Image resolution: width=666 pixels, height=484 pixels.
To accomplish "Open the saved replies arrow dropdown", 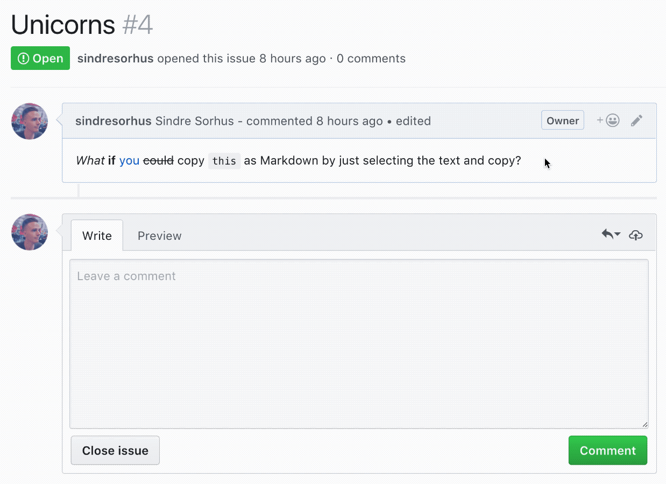I will pyautogui.click(x=611, y=234).
